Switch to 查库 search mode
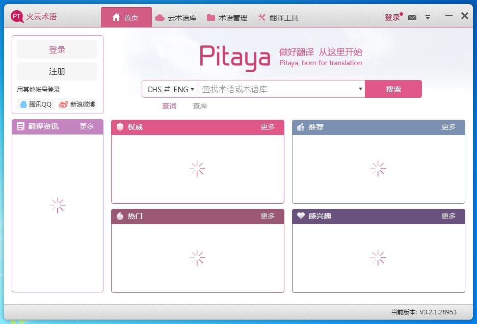The image size is (477, 324). (200, 106)
